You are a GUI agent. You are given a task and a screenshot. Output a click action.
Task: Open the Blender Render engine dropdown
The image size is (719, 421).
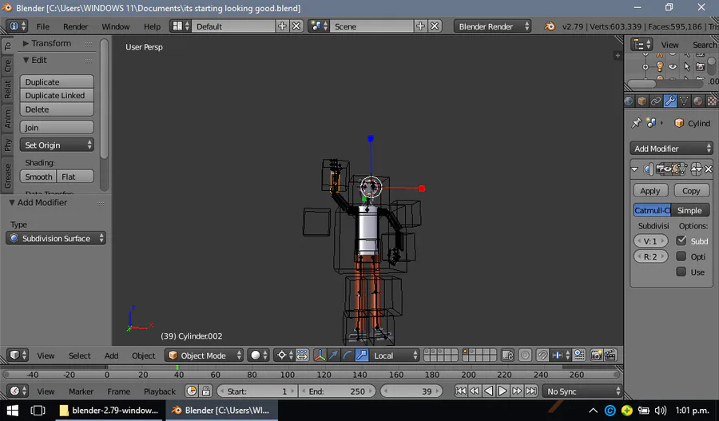tap(492, 26)
